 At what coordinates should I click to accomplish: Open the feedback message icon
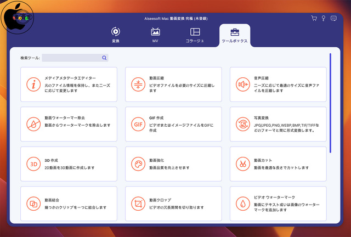[333, 18]
